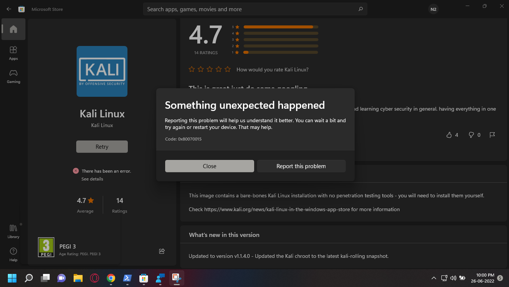The width and height of the screenshot is (509, 287).
Task: Go to Apps section in sidebar
Action: click(13, 53)
